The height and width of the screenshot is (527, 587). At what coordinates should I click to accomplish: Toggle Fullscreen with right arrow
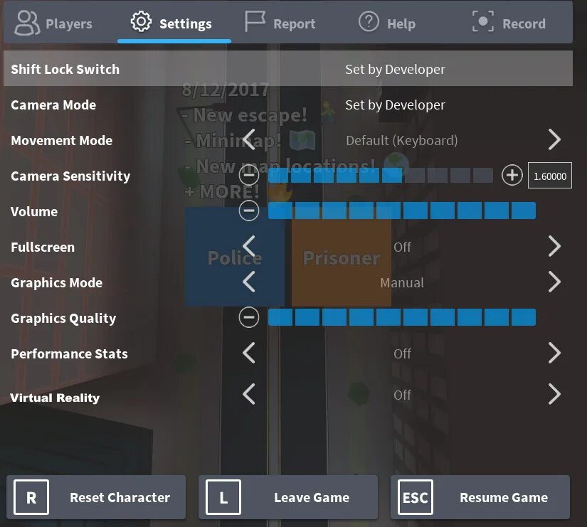[x=554, y=246]
